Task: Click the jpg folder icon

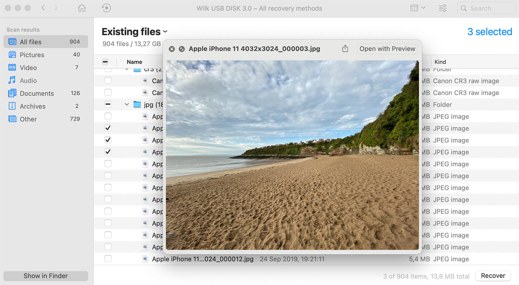Action: [x=137, y=104]
